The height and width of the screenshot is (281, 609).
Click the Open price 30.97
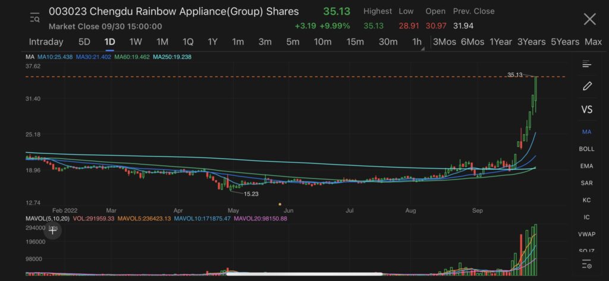point(436,26)
